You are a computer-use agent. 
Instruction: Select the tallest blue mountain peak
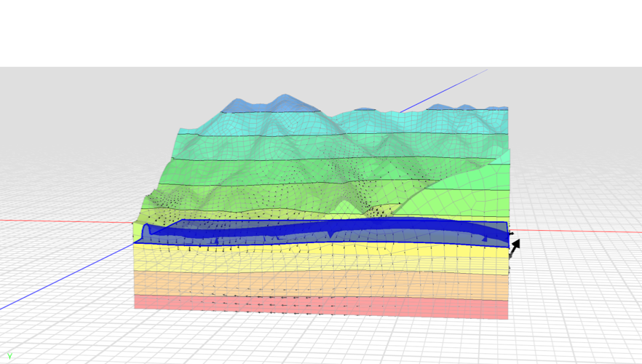285,100
